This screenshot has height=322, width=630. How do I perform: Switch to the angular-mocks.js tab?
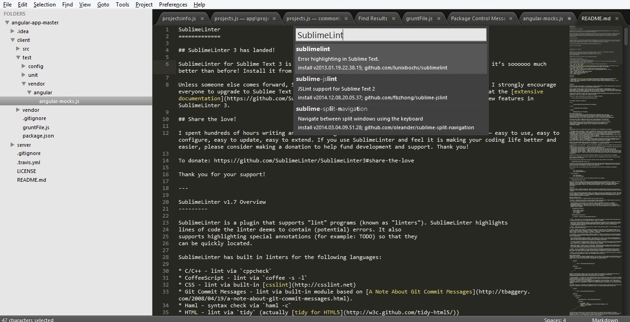point(543,18)
